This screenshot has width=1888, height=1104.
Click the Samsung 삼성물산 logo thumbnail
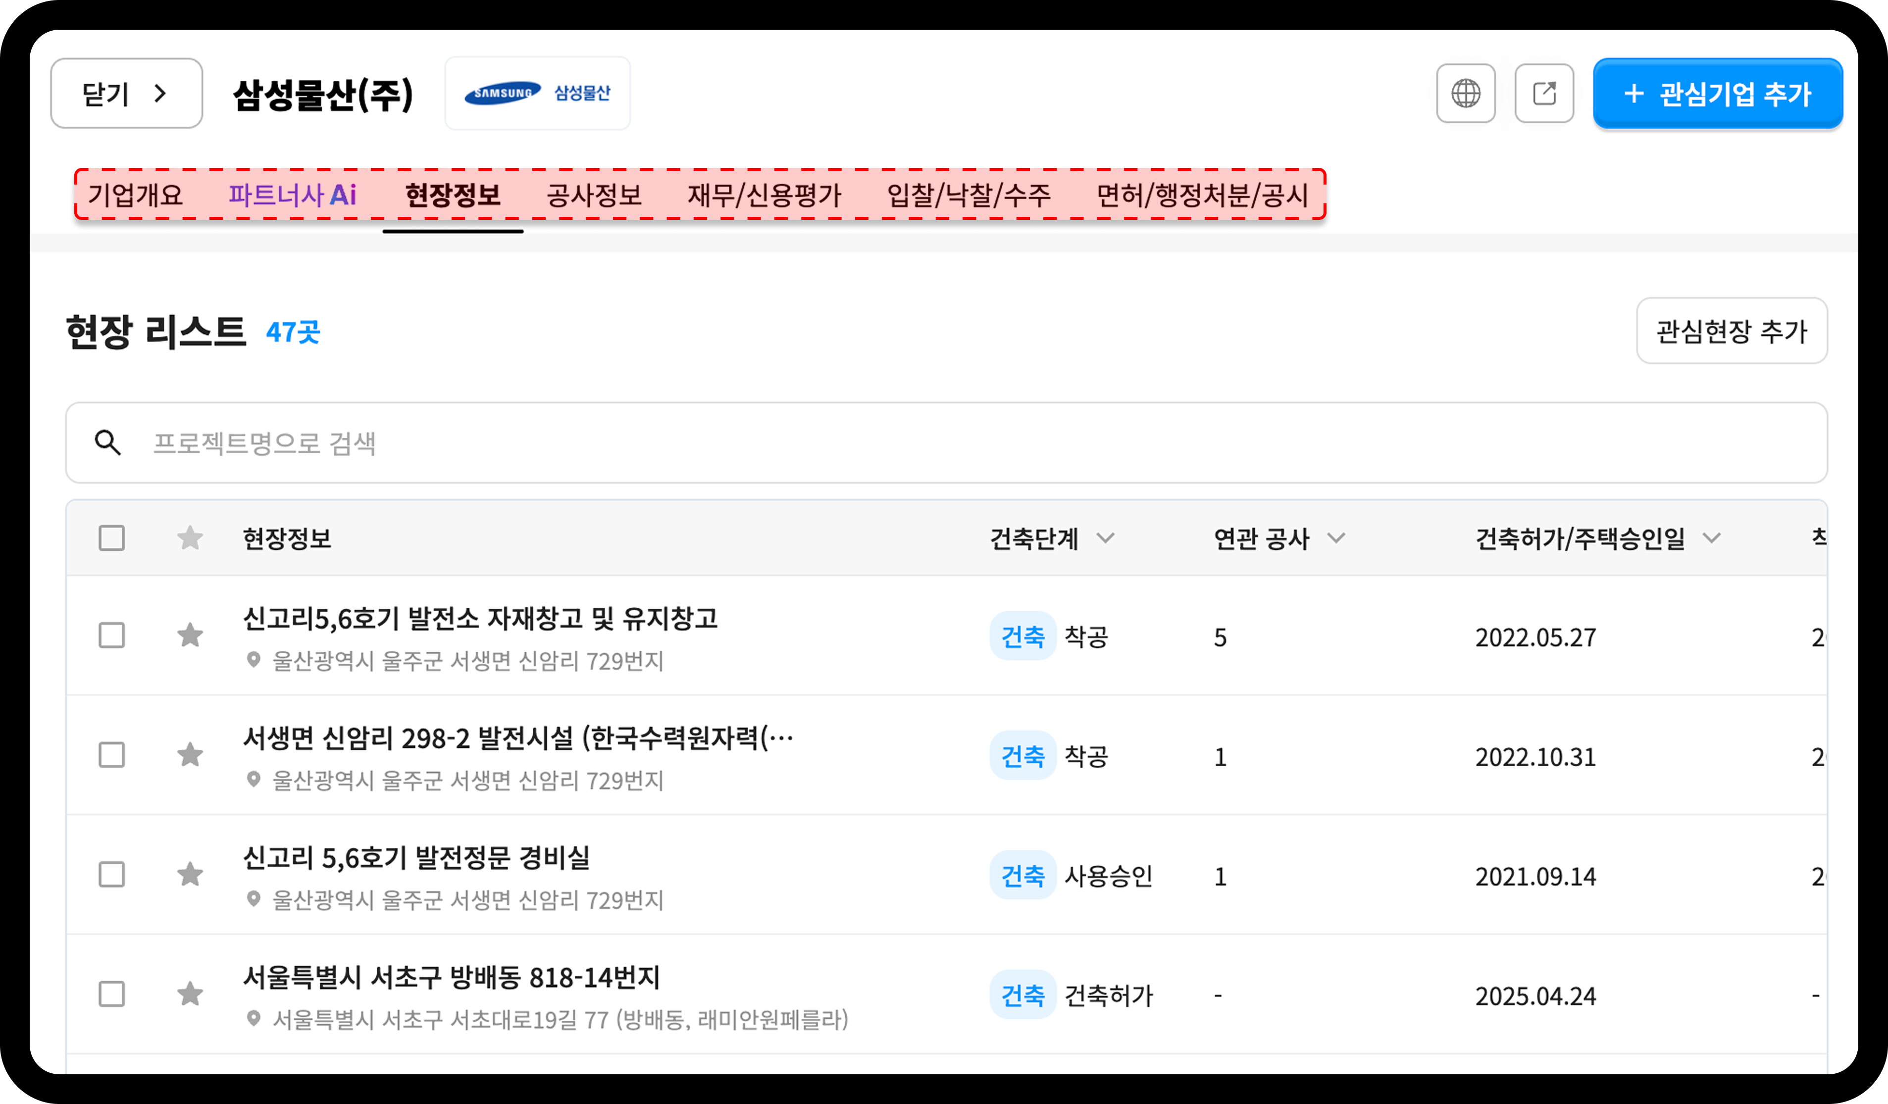[x=538, y=94]
